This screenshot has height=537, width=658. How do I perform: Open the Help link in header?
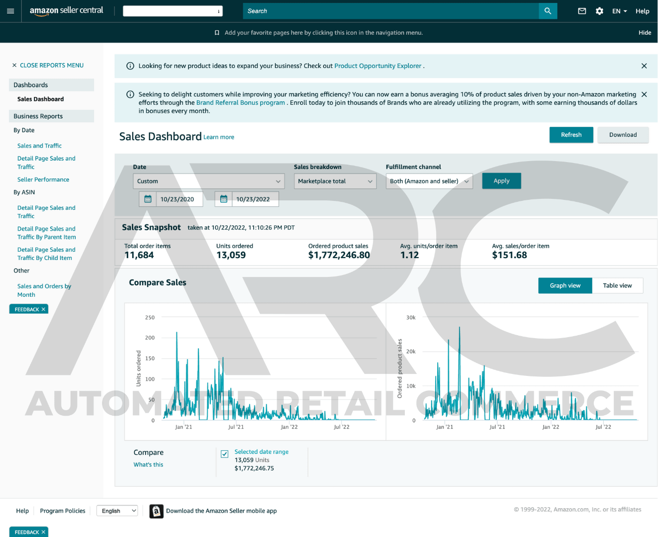(x=642, y=11)
